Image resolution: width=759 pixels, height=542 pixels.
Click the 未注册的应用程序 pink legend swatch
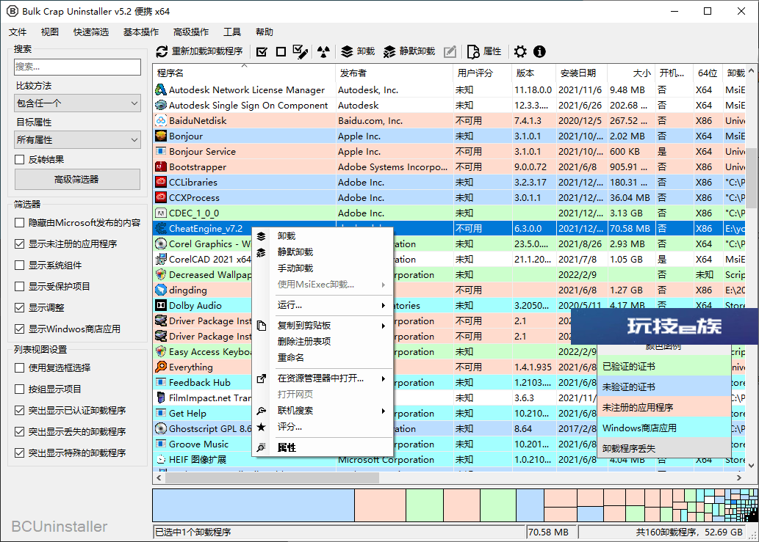(x=663, y=407)
